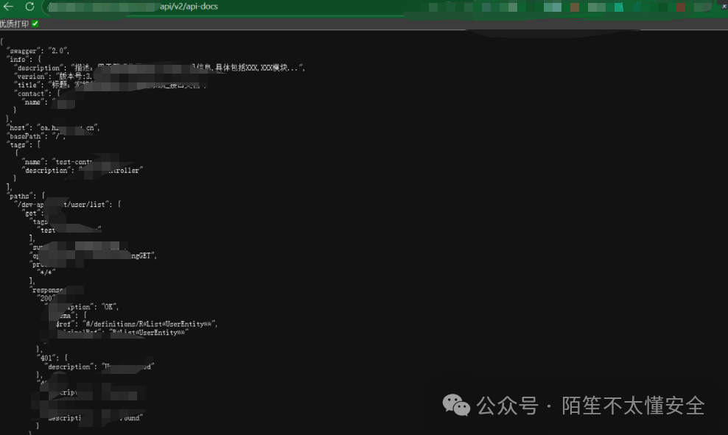Click the WeChat chat-bubble watermark icon
728x435 pixels.
point(456,406)
